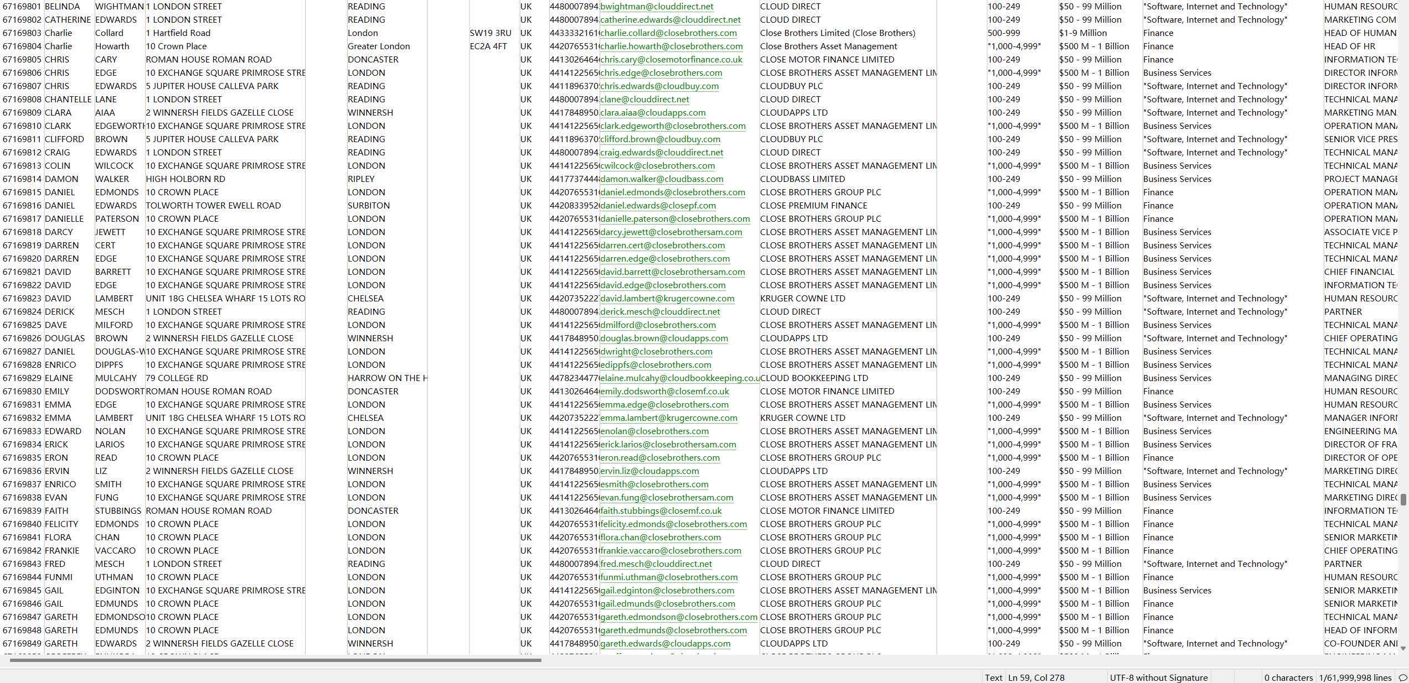Select the postcode cell EC2A 4FT

(488, 46)
